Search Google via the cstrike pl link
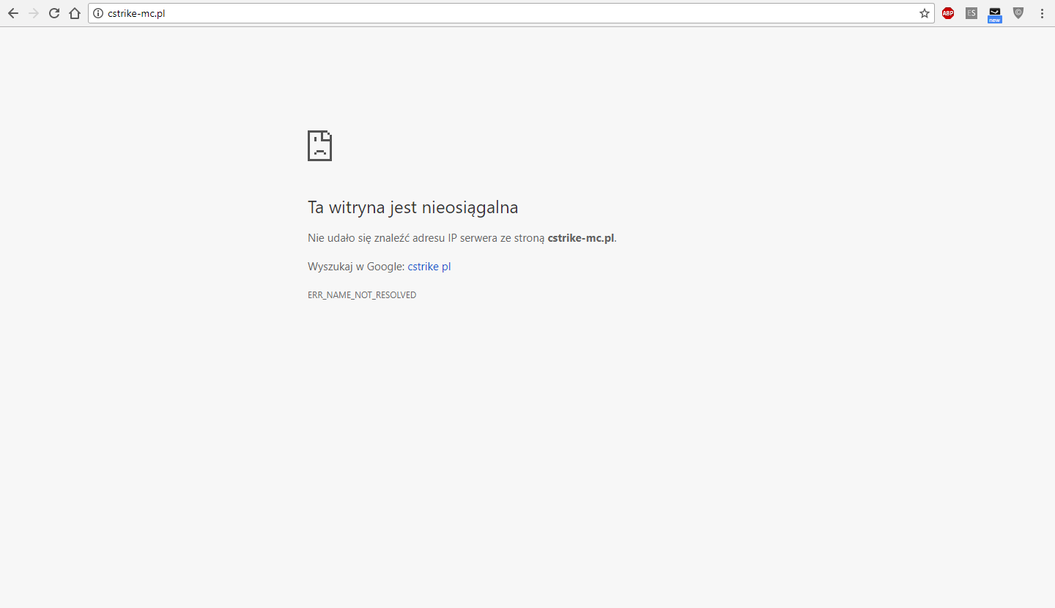This screenshot has height=608, width=1055. coord(429,267)
